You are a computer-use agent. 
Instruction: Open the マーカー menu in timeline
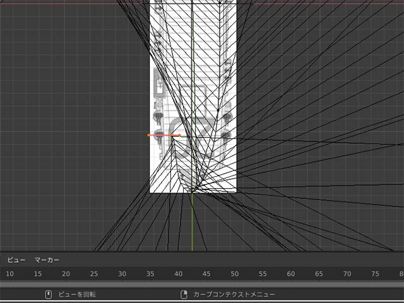[x=47, y=260]
